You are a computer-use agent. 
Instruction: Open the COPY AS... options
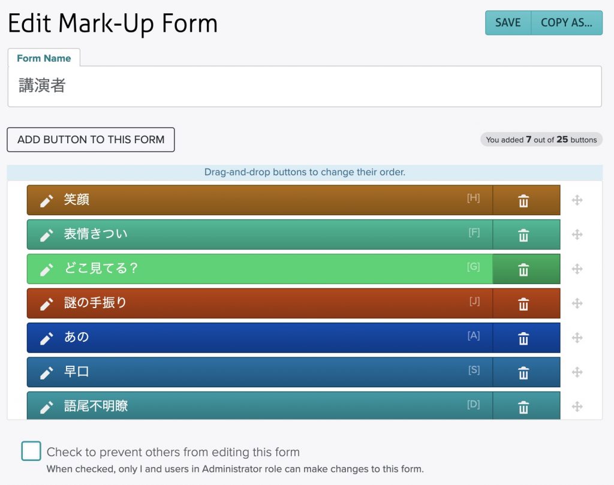point(566,23)
